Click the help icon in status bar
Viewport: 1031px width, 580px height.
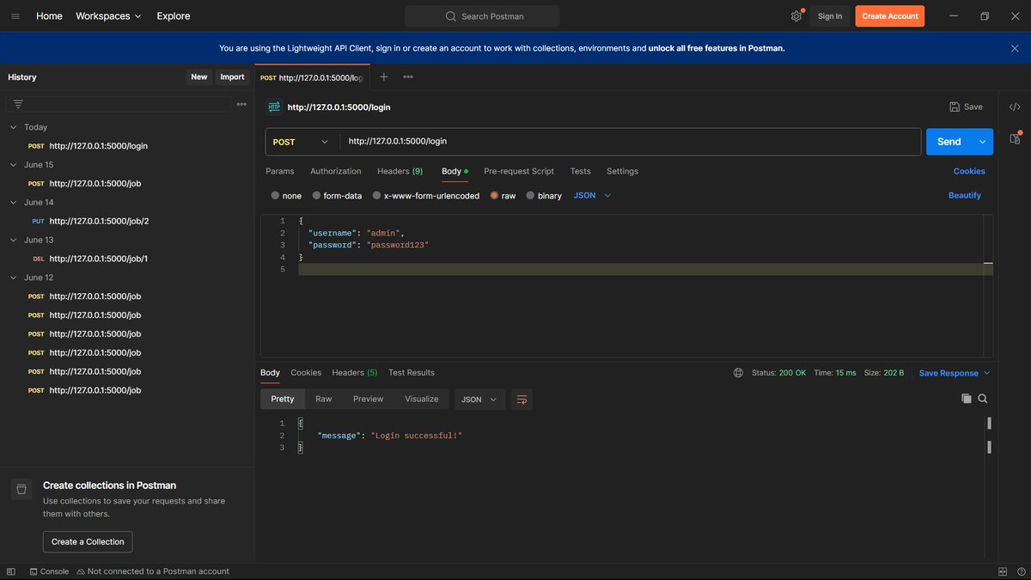1020,571
